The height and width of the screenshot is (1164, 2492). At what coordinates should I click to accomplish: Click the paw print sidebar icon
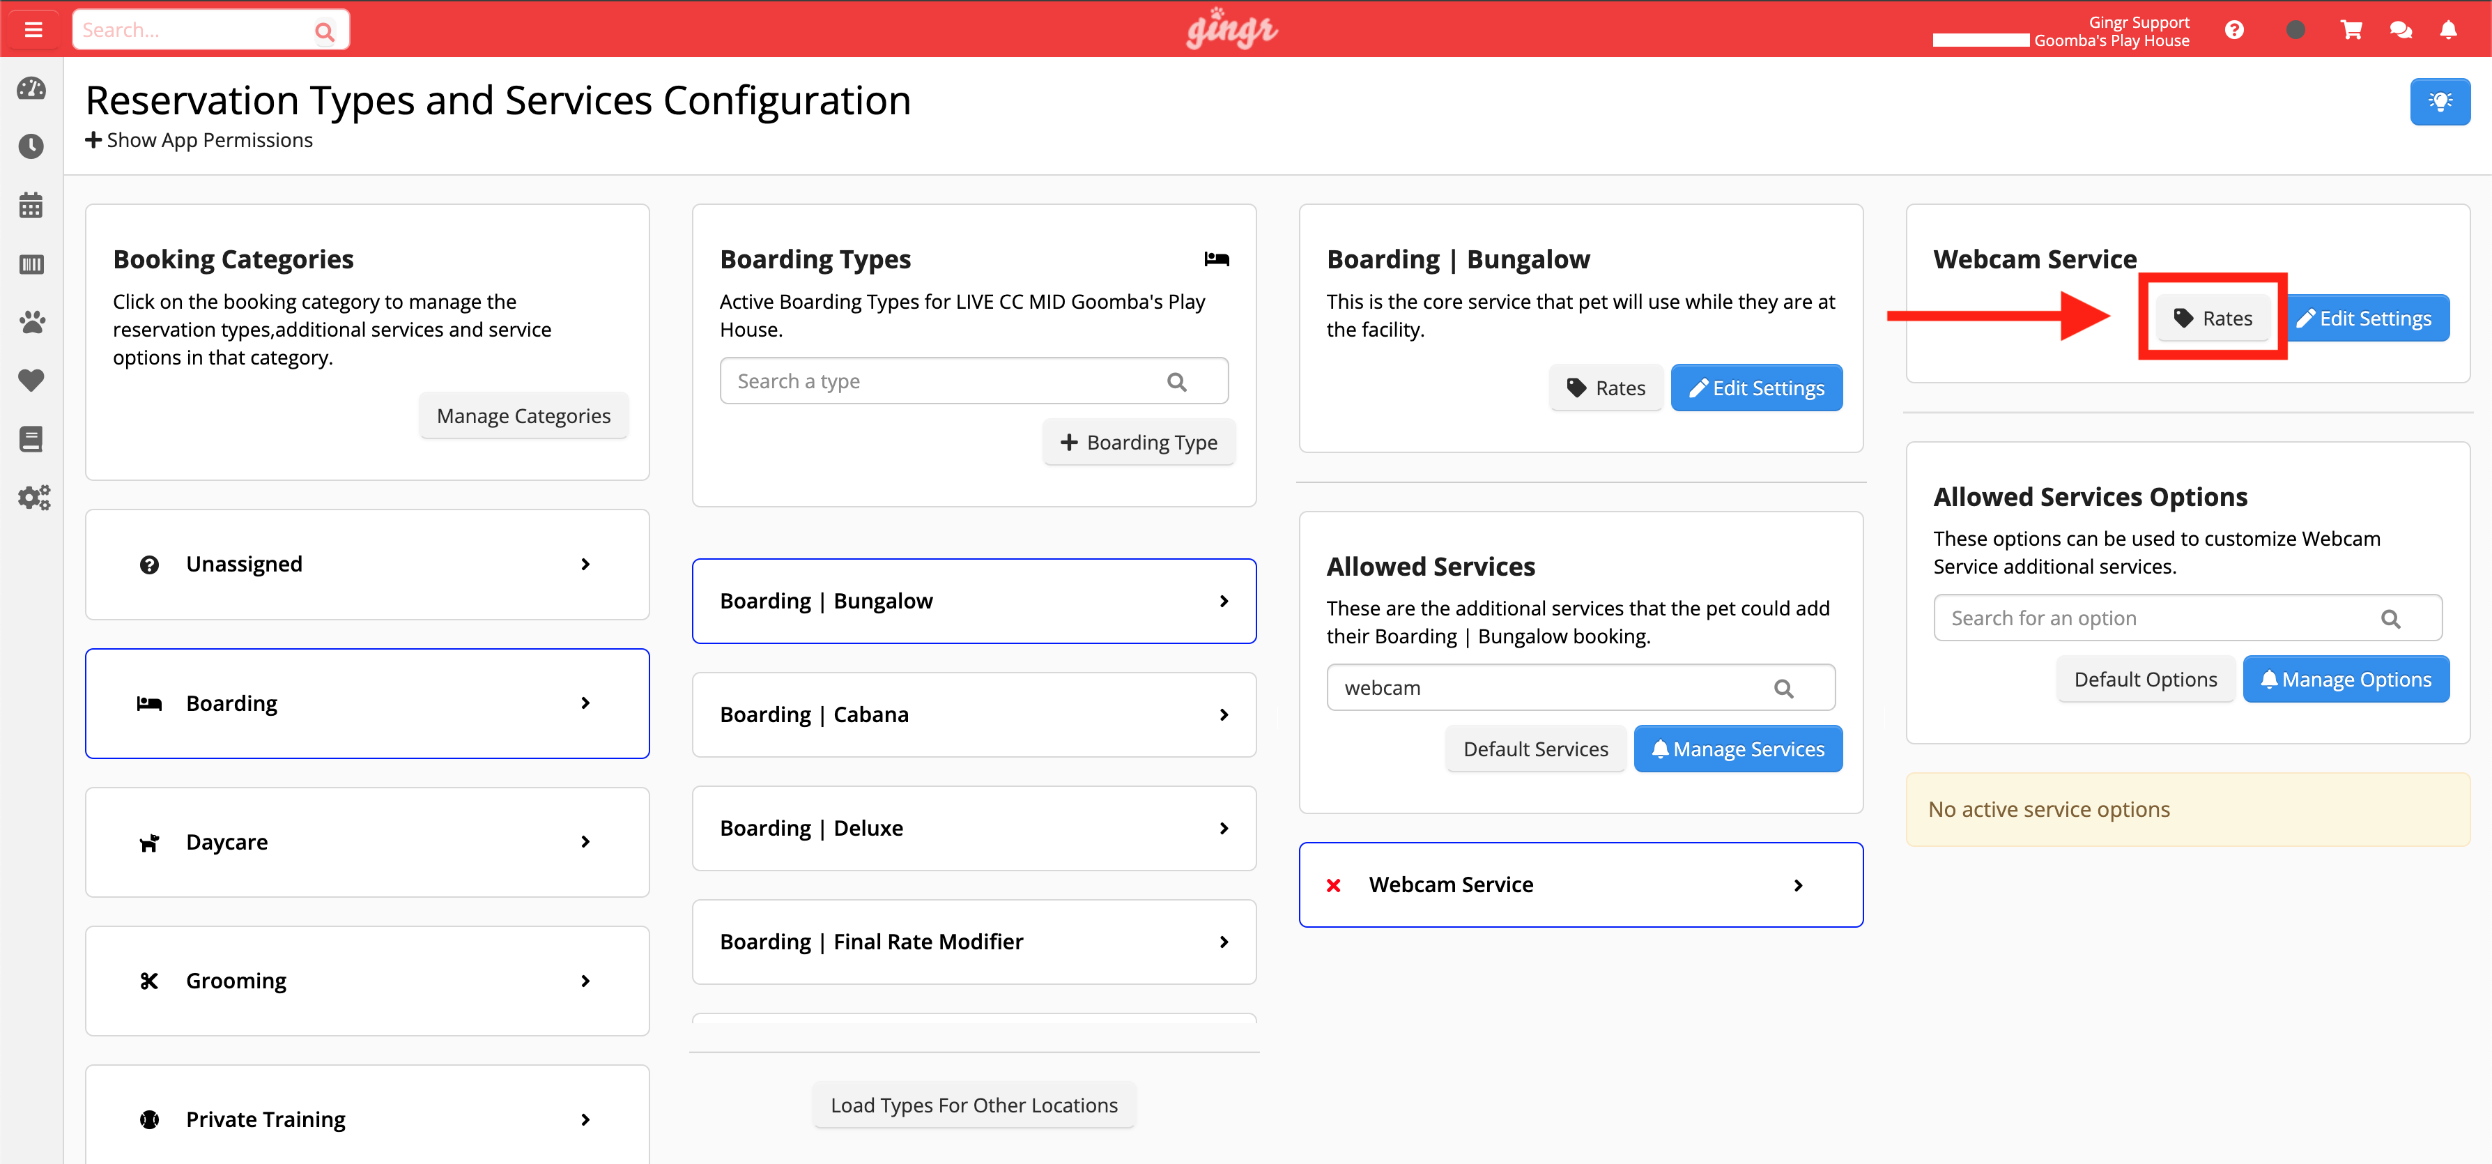tap(31, 322)
